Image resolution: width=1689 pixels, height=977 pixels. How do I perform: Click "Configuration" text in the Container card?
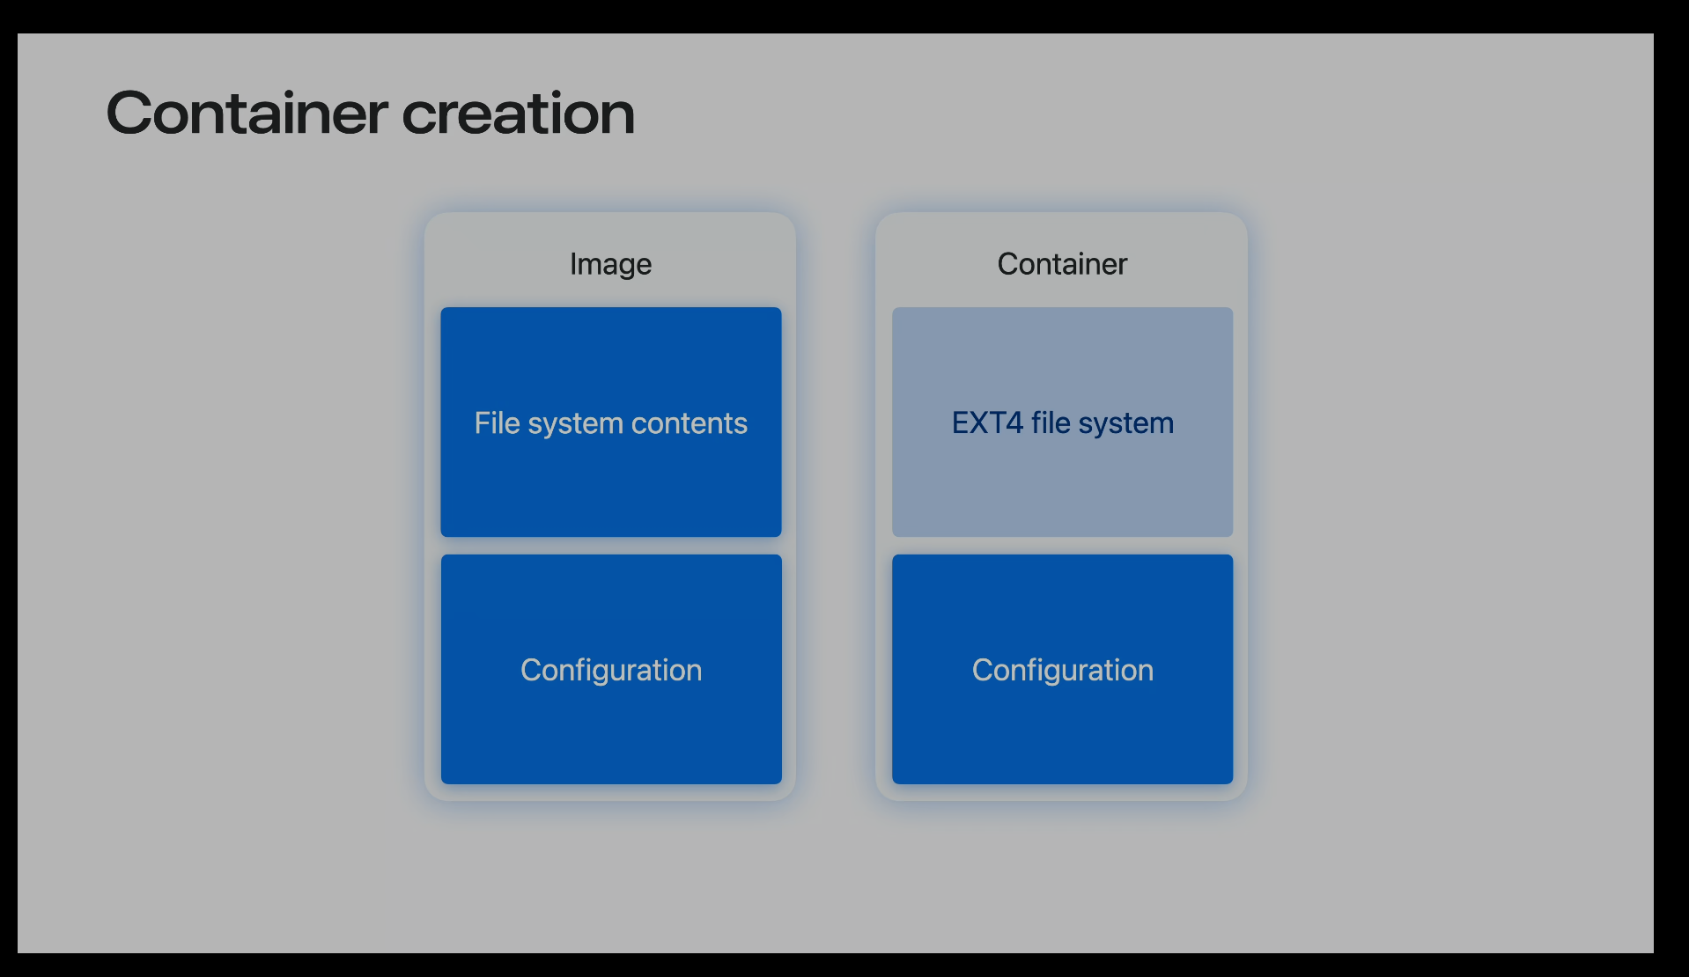[x=1062, y=670]
